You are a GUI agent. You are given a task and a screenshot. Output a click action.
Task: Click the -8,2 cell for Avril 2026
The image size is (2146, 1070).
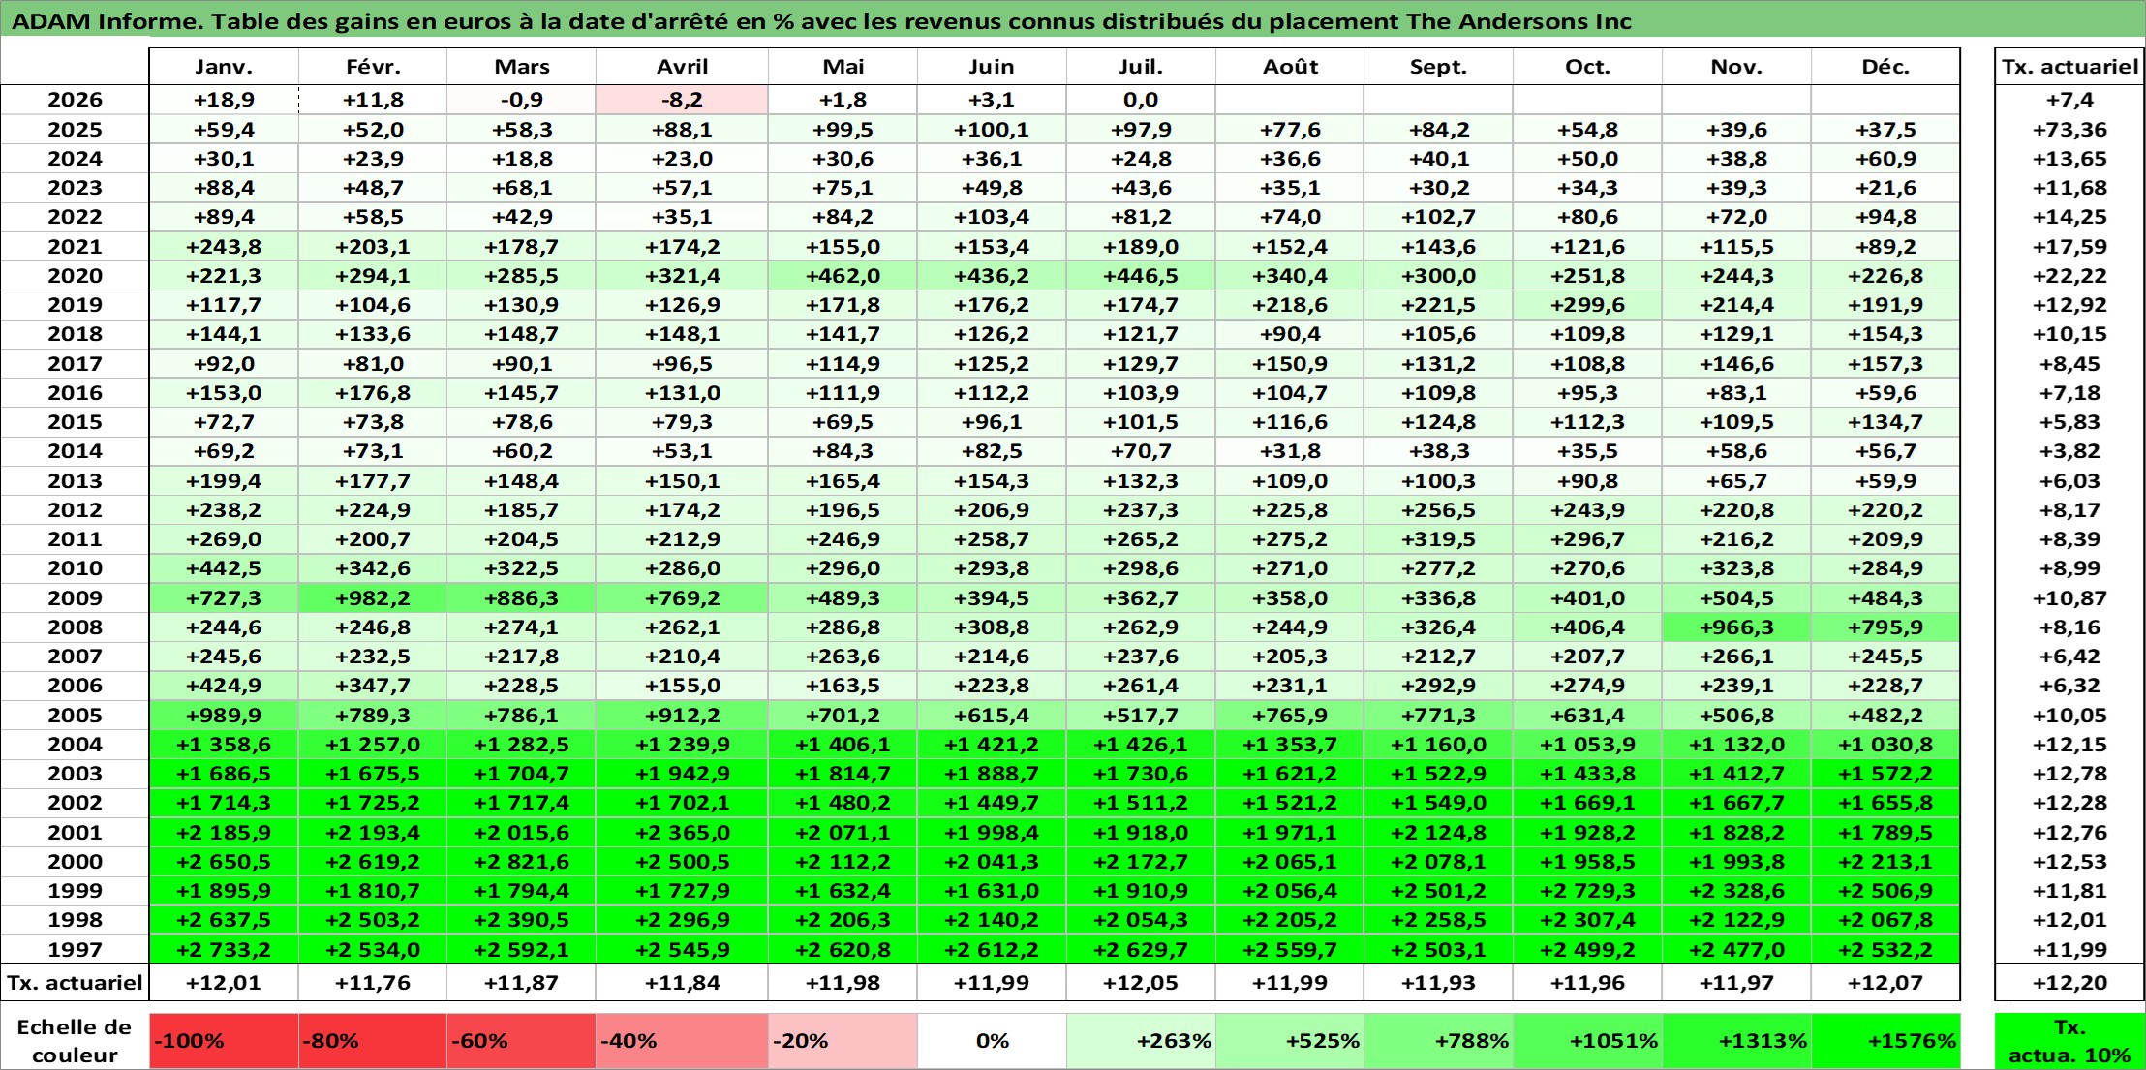(683, 100)
